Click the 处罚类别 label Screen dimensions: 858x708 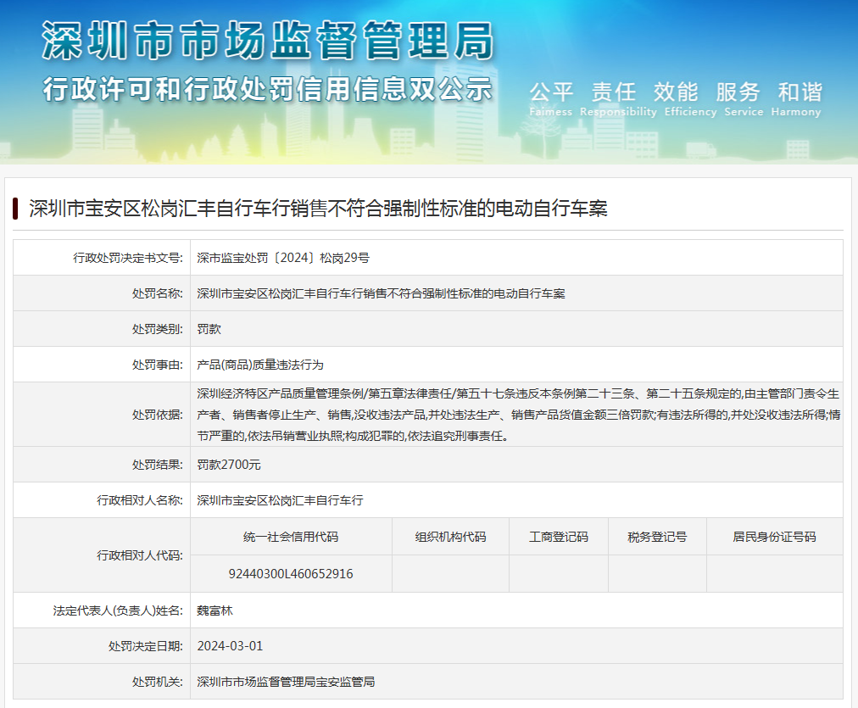(x=158, y=329)
